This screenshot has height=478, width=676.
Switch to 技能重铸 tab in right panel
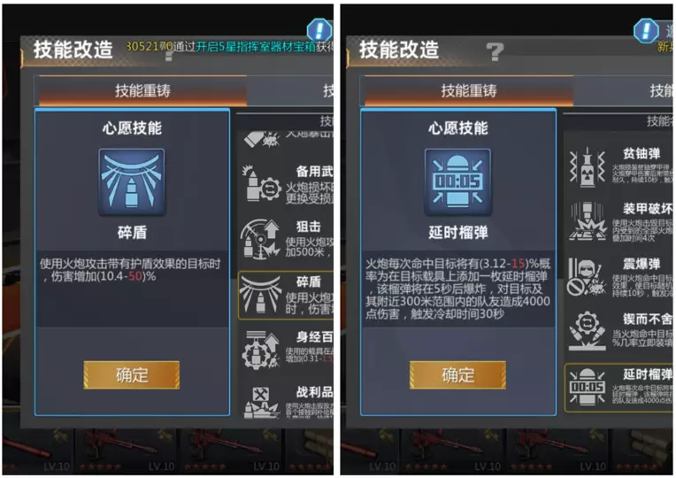469,90
